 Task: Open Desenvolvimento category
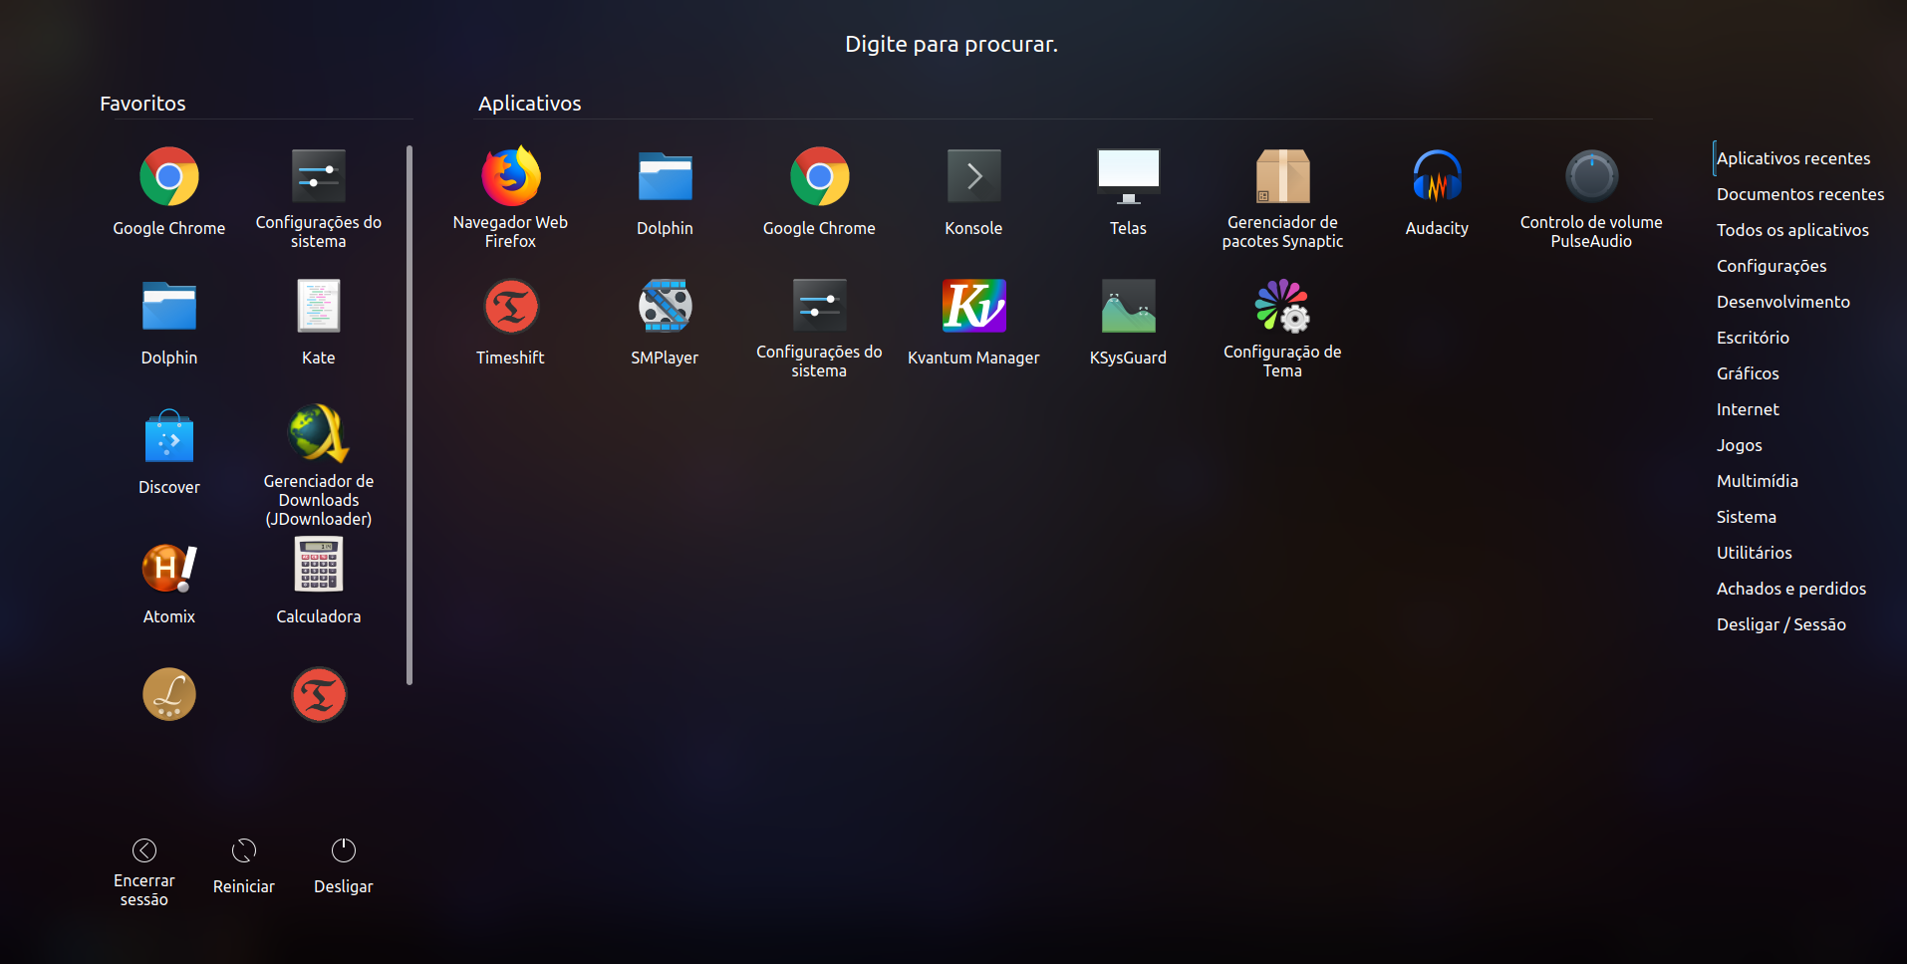1783,302
